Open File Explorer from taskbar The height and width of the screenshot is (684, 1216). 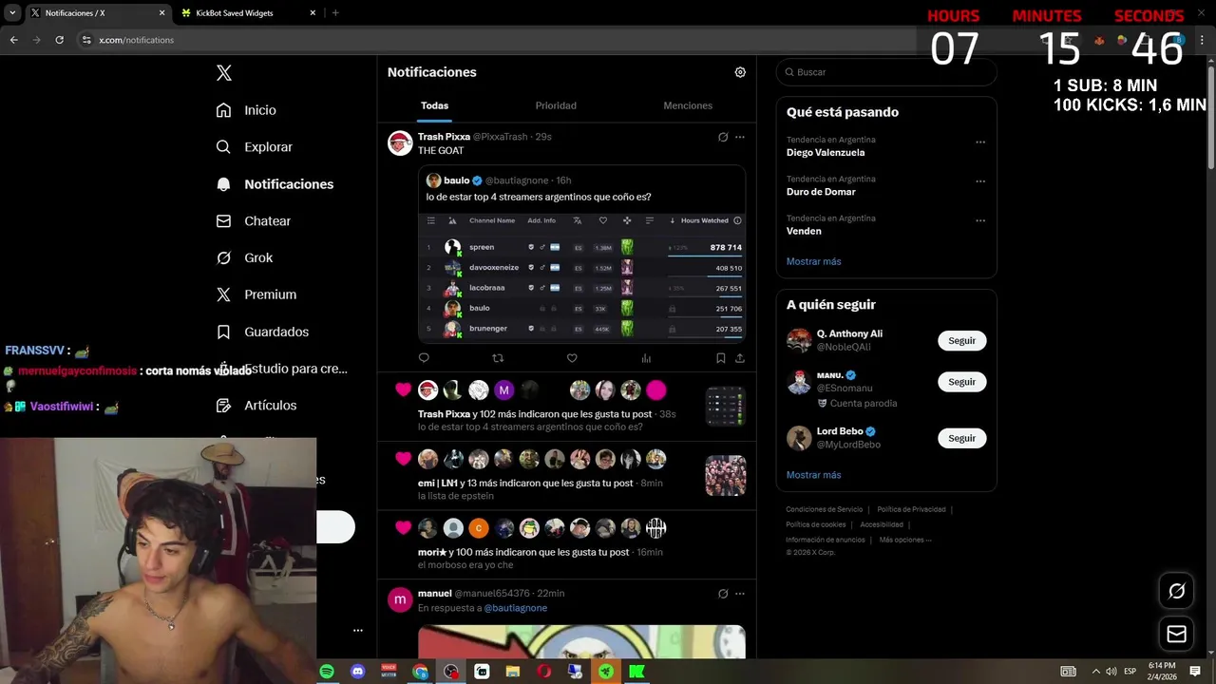(513, 672)
